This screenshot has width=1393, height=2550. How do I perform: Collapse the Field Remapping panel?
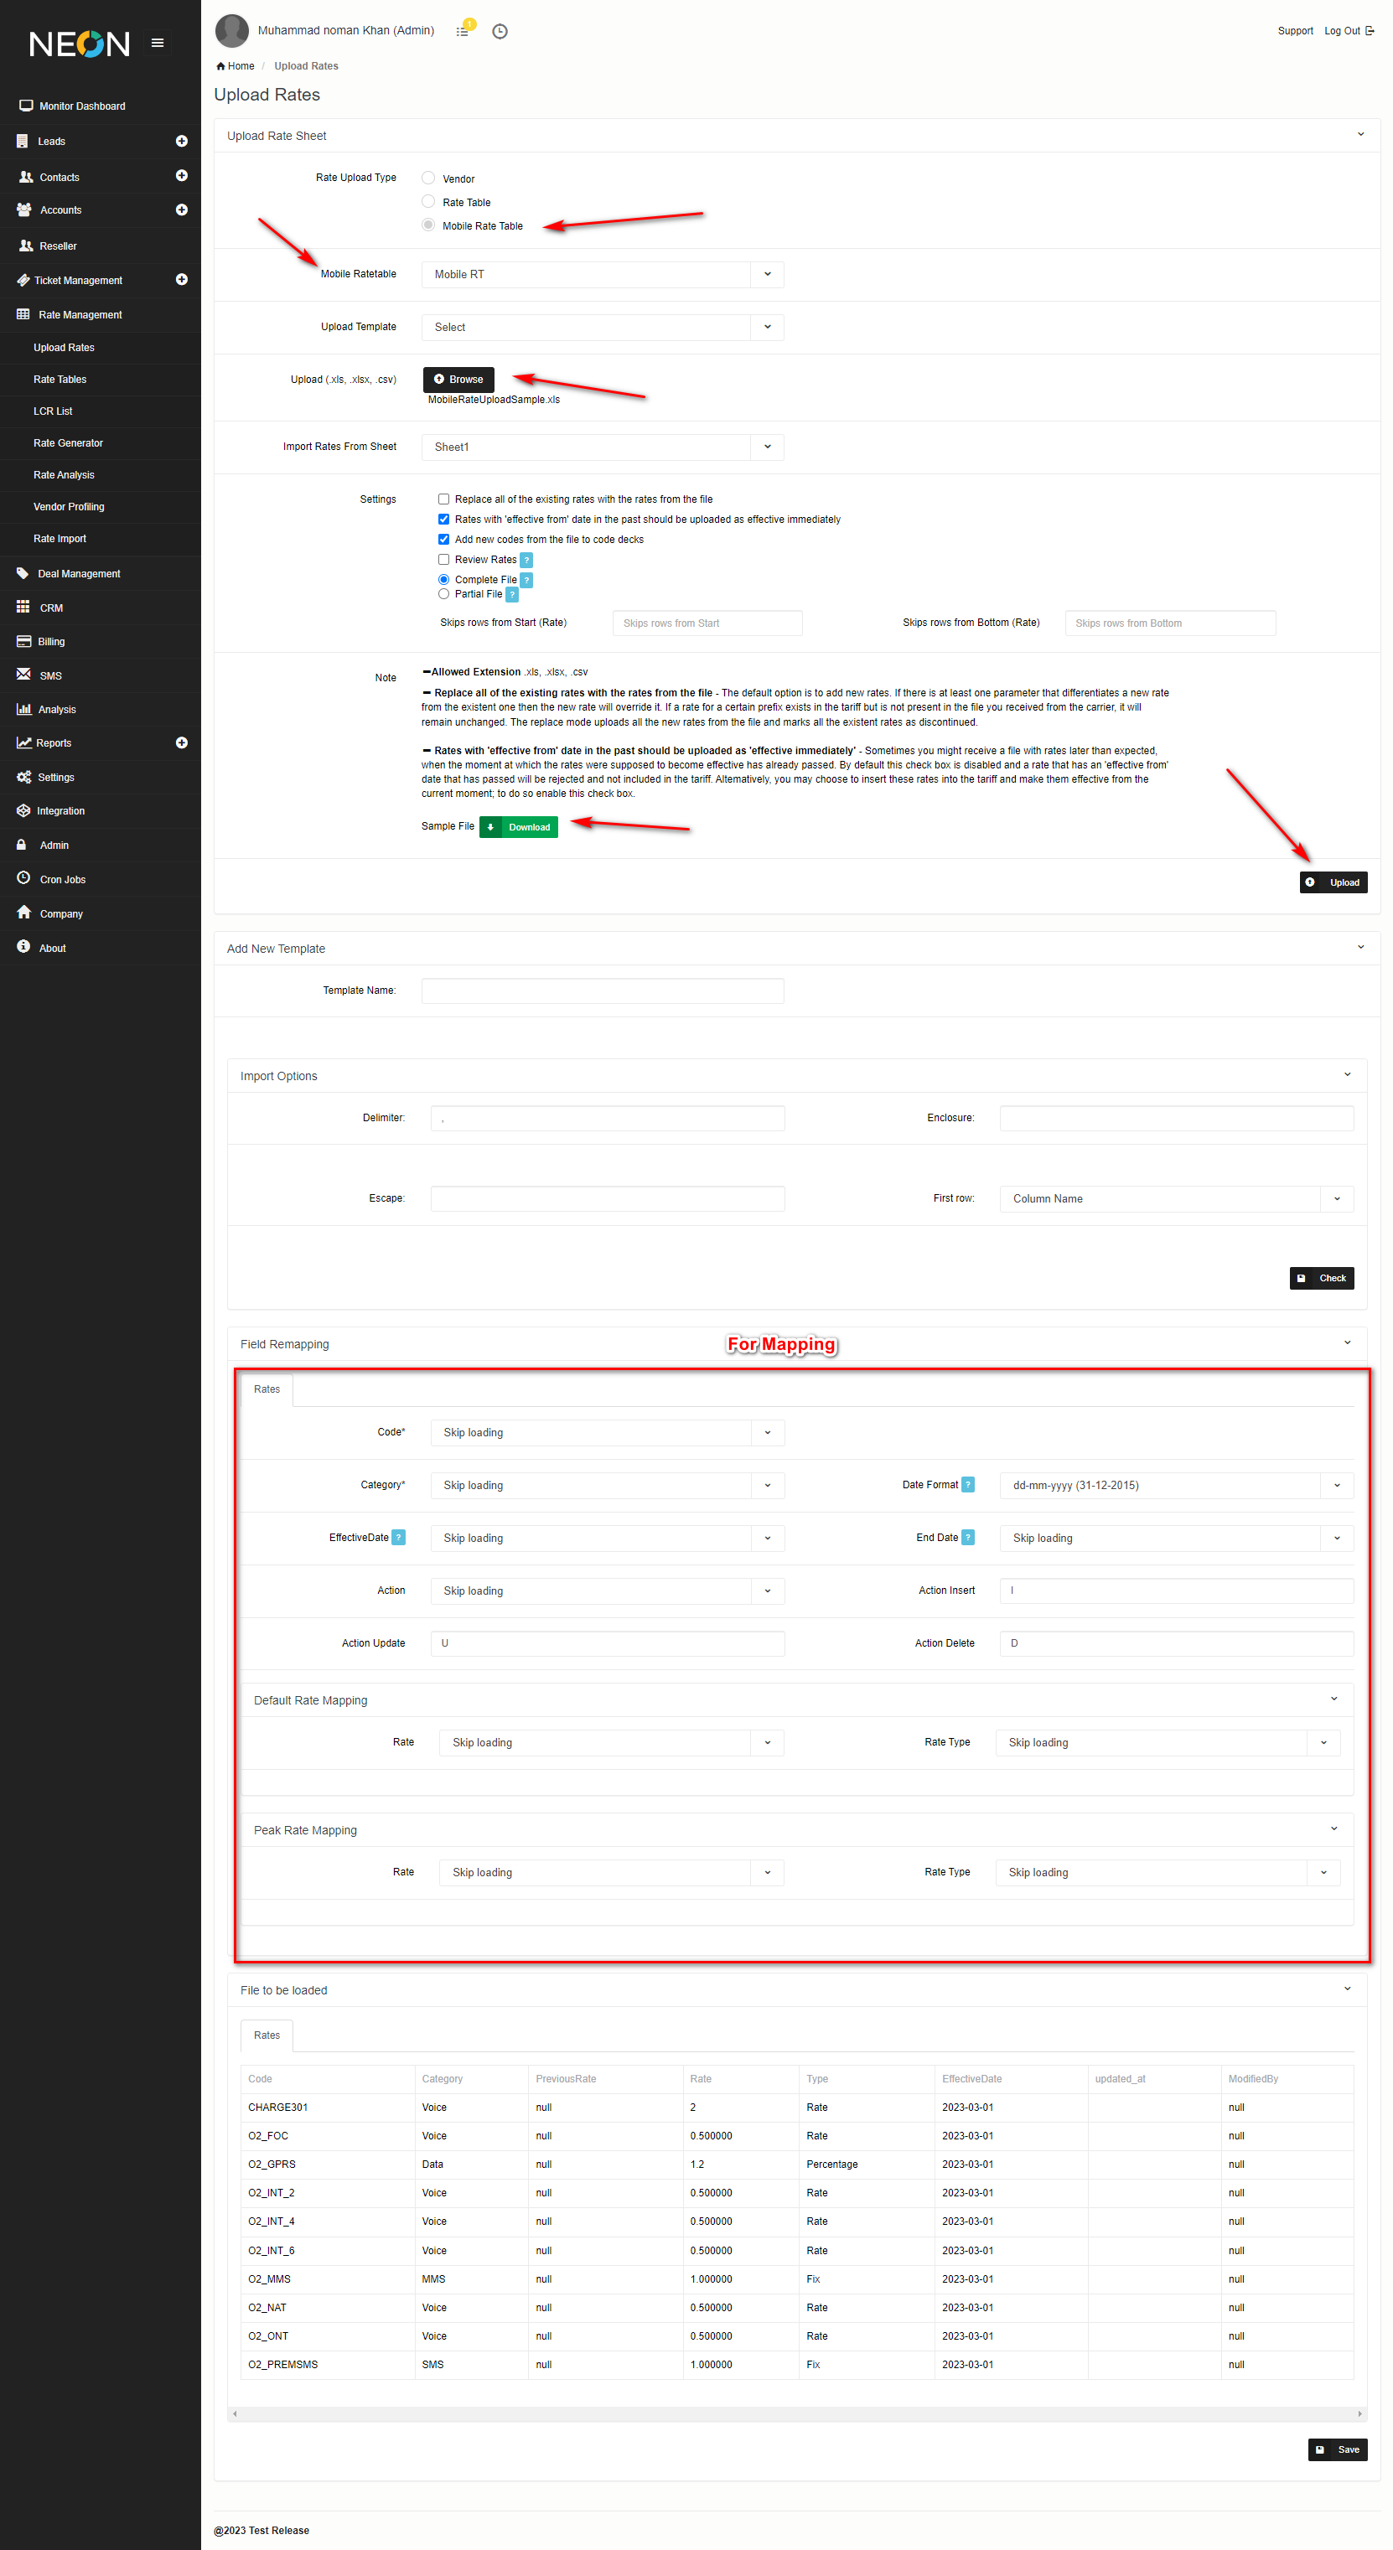pyautogui.click(x=1346, y=1343)
